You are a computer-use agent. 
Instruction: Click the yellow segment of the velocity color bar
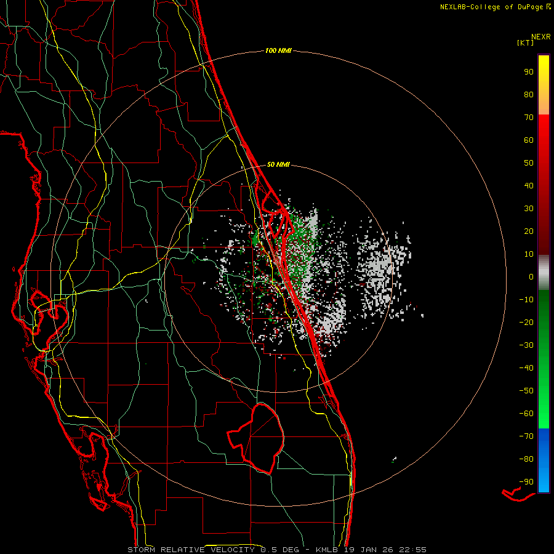[x=544, y=85]
